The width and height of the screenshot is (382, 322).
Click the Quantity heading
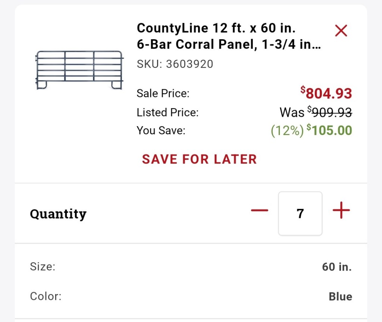(58, 214)
